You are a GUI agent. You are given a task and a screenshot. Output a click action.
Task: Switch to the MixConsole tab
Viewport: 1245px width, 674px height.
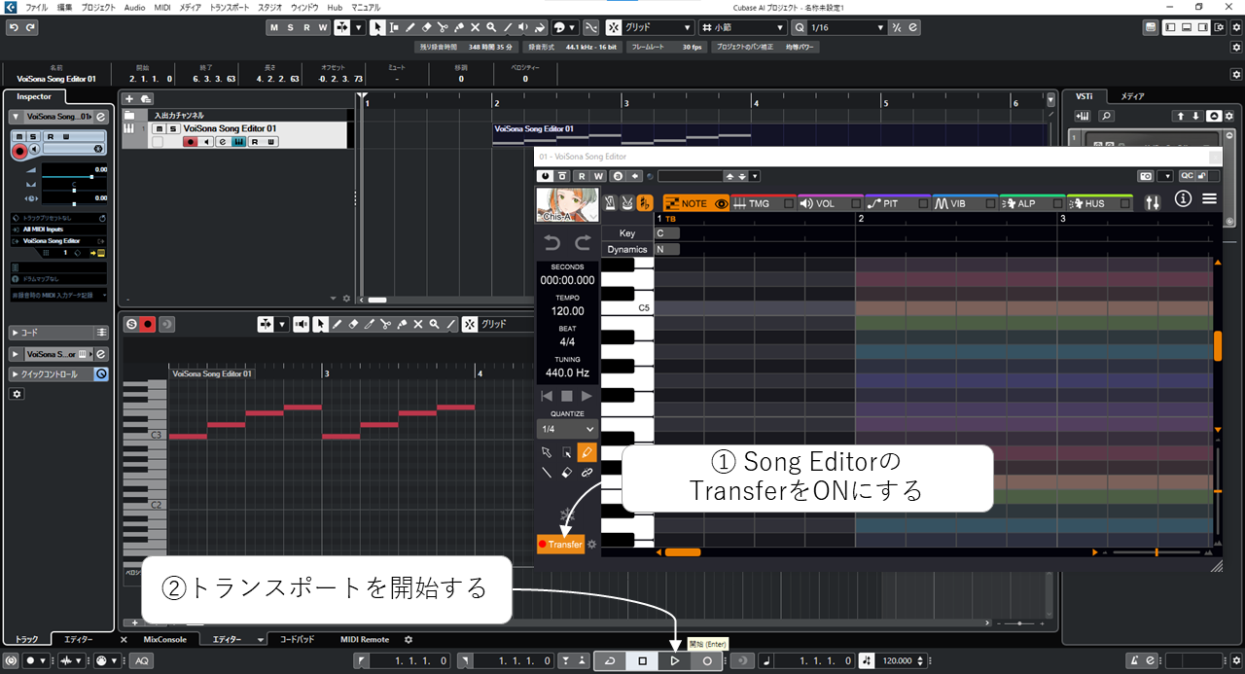tap(164, 639)
